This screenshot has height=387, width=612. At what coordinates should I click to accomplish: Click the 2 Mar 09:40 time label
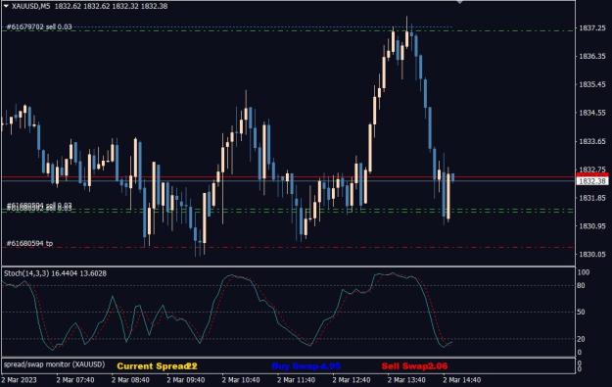(x=186, y=380)
